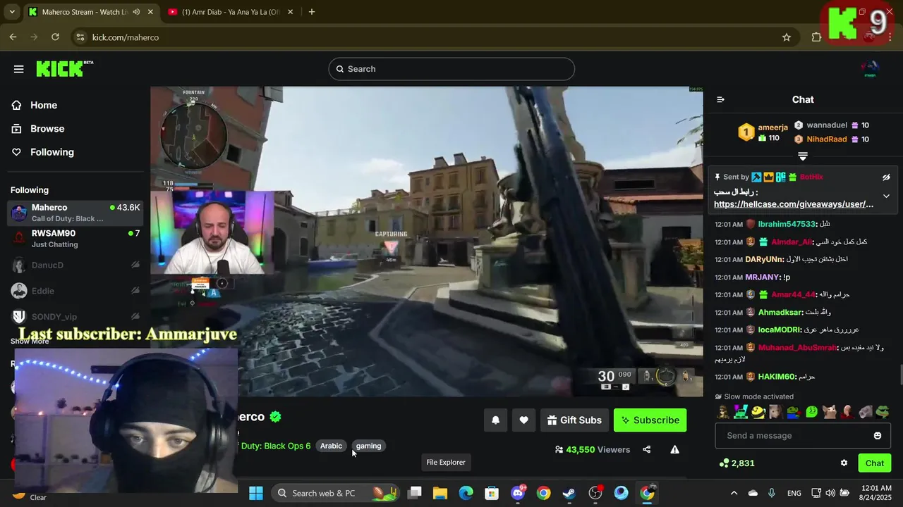
Task: Click username MRJANY in chat
Action: point(762,277)
